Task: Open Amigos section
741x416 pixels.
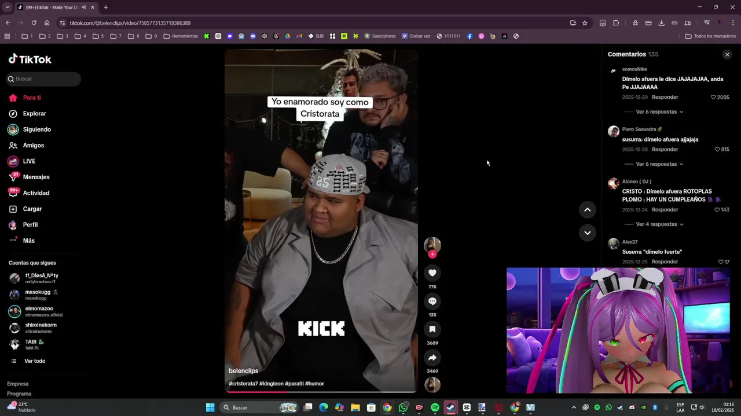Action: click(33, 146)
